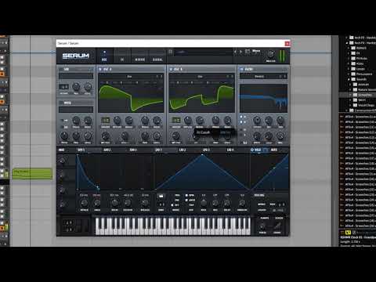
Task: Select previous filter type arrow
Action: pos(280,76)
